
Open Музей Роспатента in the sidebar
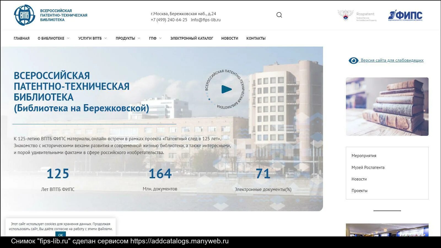[368, 168]
